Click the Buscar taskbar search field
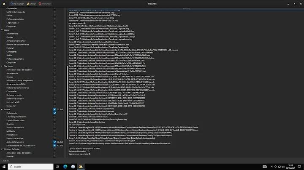Screen dimensions: 304x170 click(31, 167)
